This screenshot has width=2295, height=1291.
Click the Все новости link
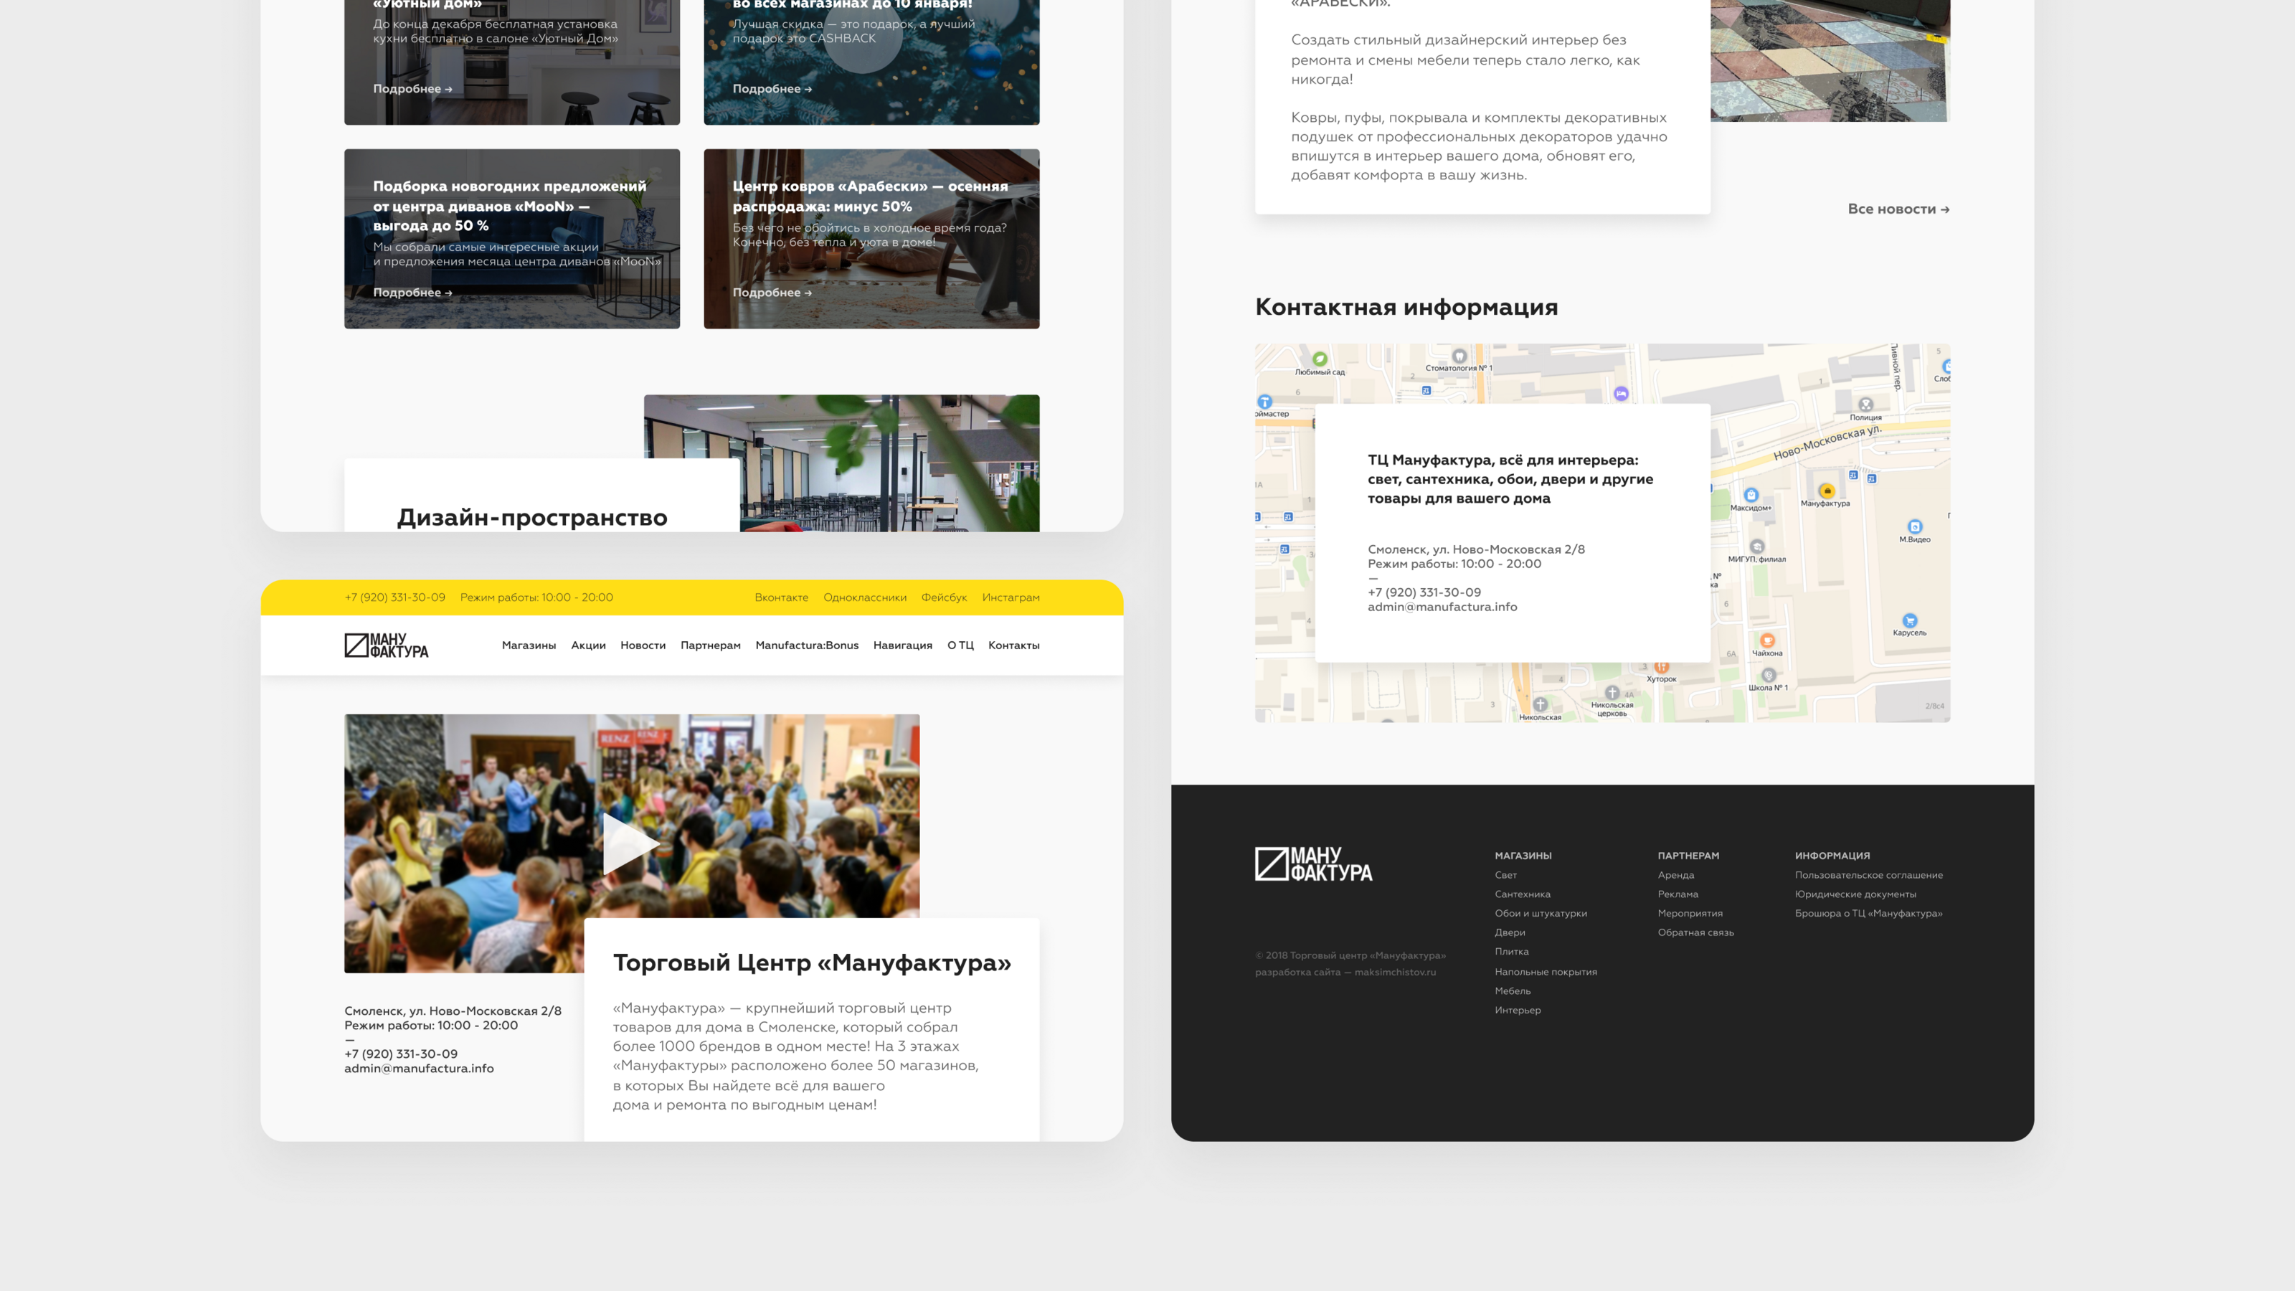pyautogui.click(x=1898, y=209)
